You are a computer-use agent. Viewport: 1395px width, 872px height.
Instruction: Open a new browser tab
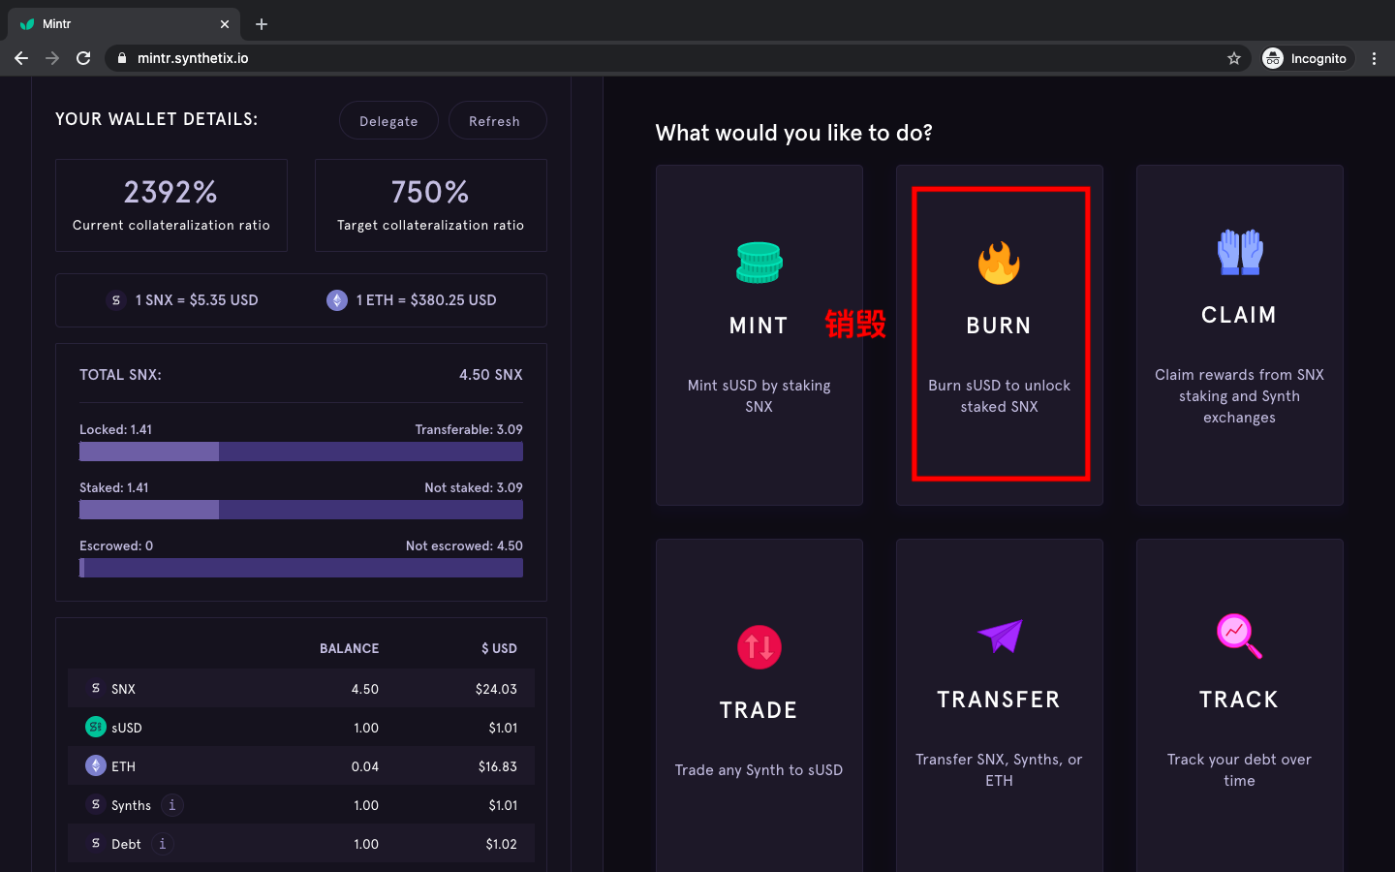coord(262,24)
